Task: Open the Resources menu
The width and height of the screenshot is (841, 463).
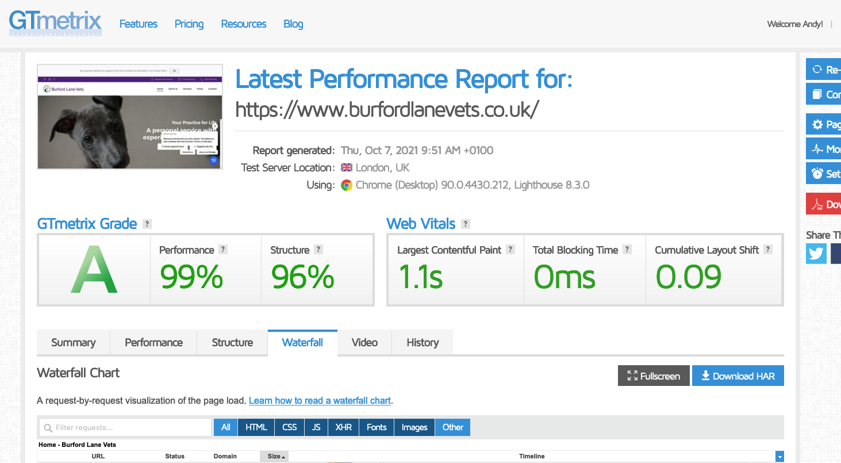Action: click(244, 24)
